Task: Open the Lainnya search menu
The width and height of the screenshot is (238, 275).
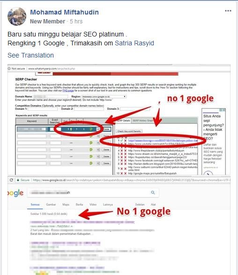Action: [x=108, y=204]
